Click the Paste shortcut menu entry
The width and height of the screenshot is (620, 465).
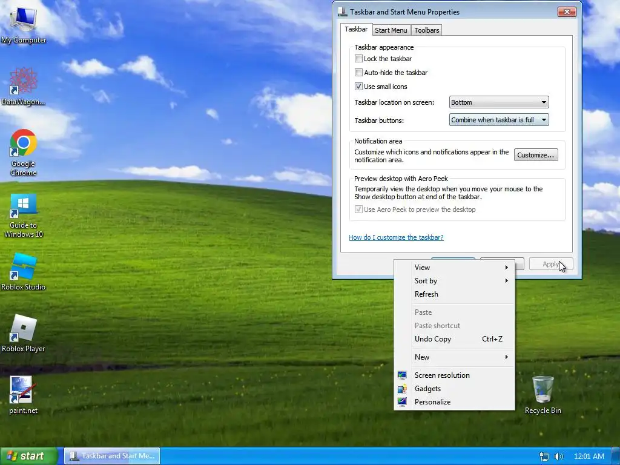(x=454, y=326)
